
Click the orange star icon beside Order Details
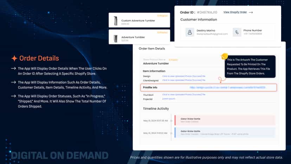point(14,58)
